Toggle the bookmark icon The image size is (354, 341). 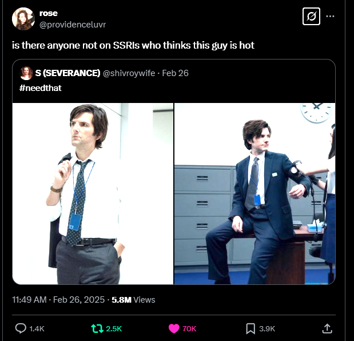(x=250, y=328)
